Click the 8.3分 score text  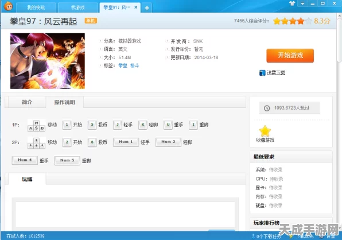322,21
